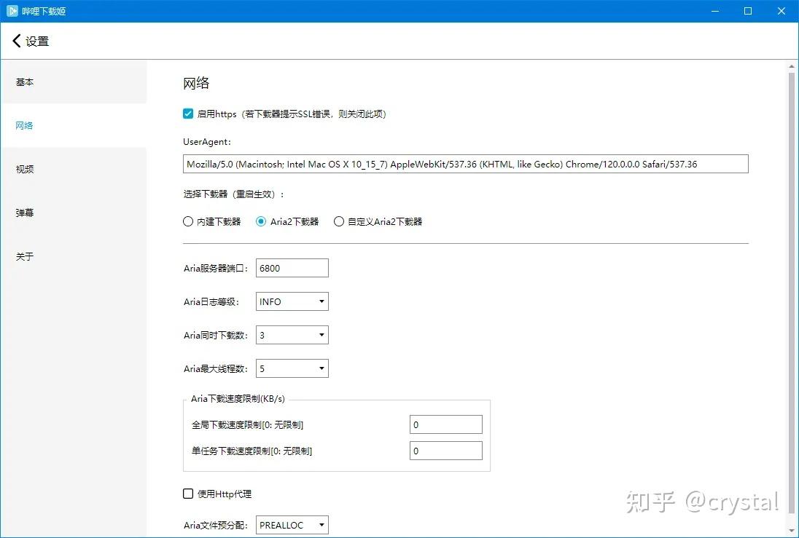
Task: Click the 全局下载速度限制 input field
Action: tap(446, 424)
